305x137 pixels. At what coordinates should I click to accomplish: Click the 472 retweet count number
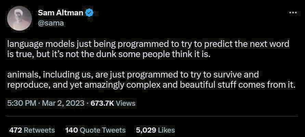(16, 130)
